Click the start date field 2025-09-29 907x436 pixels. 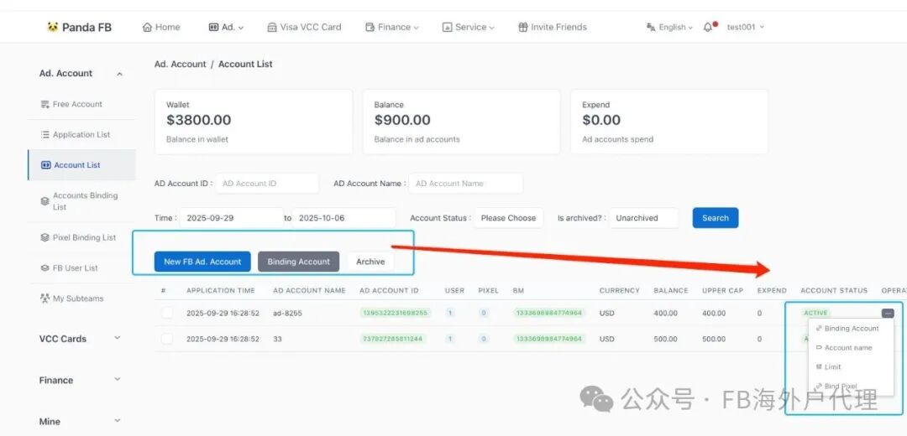pos(232,218)
